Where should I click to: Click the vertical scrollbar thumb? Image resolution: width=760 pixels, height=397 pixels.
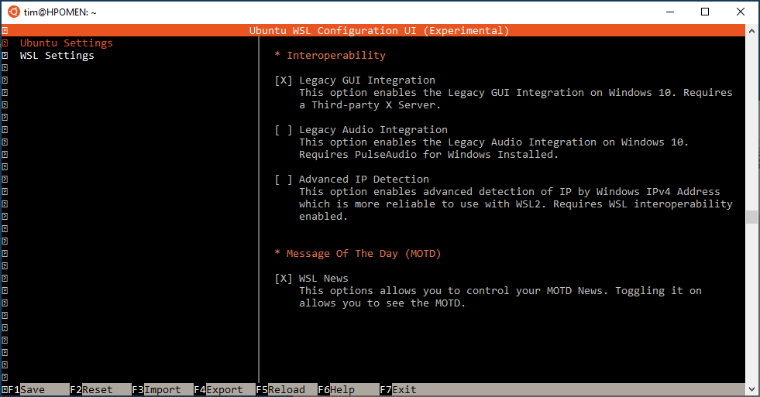[751, 217]
